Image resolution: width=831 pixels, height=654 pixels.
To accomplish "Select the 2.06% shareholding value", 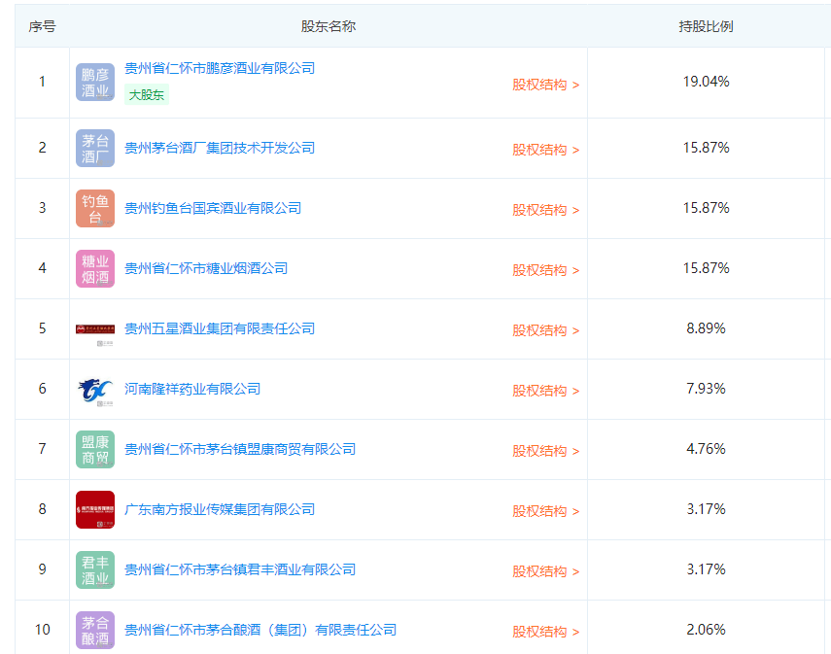I will tap(706, 630).
